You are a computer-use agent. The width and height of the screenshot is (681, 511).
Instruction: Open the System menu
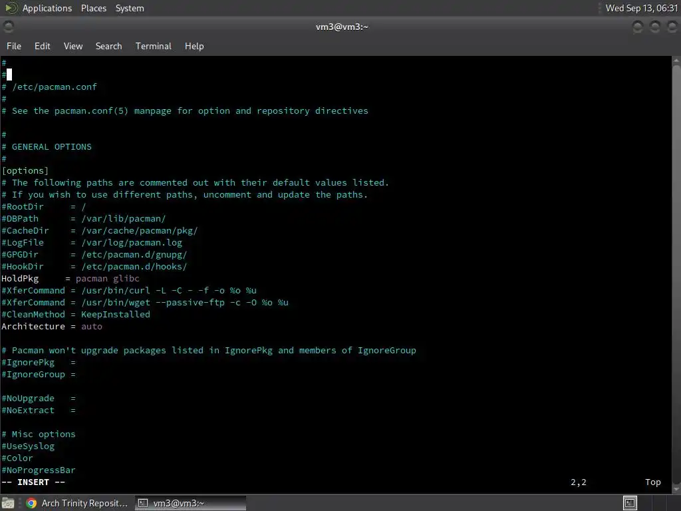[130, 8]
